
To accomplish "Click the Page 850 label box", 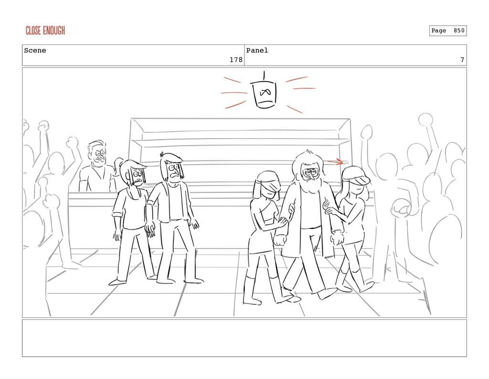I will (447, 31).
